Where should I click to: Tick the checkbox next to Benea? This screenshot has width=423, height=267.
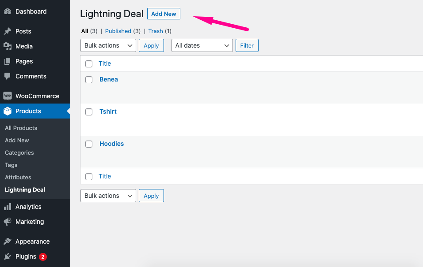(89, 80)
